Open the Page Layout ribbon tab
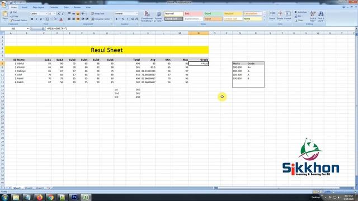 coord(39,7)
